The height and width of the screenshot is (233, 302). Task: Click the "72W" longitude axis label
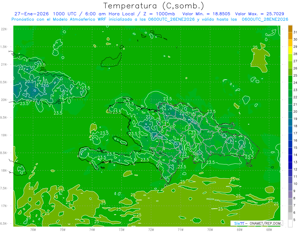pyautogui.click(x=151, y=229)
